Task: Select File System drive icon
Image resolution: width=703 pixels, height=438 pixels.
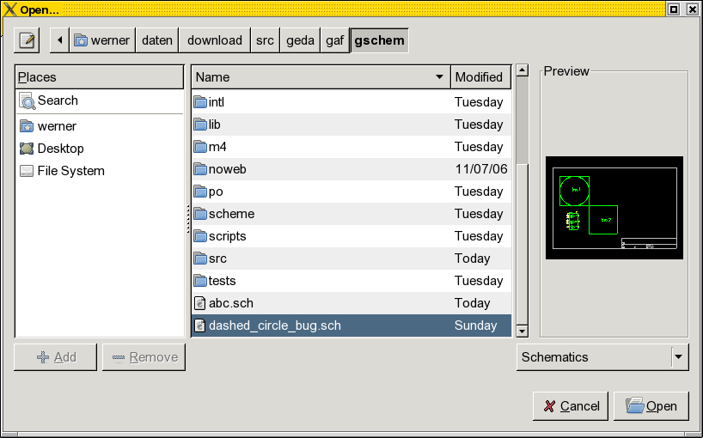Action: point(28,171)
